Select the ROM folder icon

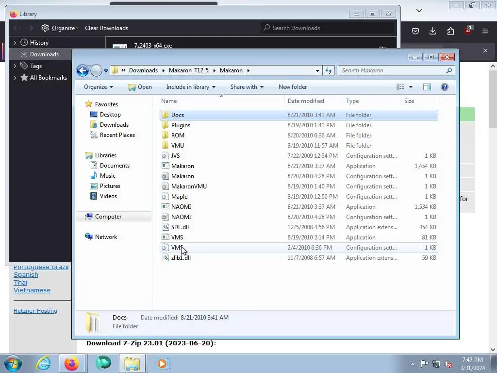point(165,135)
